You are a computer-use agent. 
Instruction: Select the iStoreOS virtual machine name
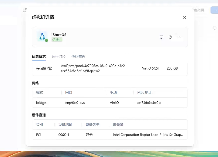point(59,35)
